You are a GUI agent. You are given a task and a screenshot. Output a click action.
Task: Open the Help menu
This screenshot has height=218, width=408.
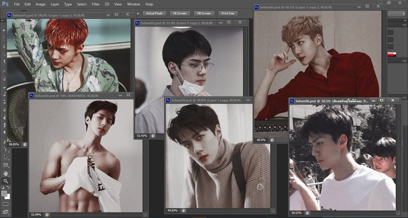tap(149, 4)
